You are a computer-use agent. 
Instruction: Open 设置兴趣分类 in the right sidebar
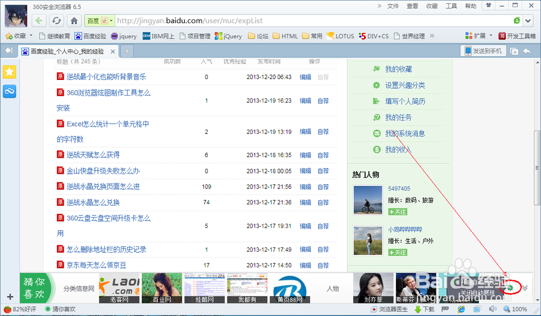405,85
